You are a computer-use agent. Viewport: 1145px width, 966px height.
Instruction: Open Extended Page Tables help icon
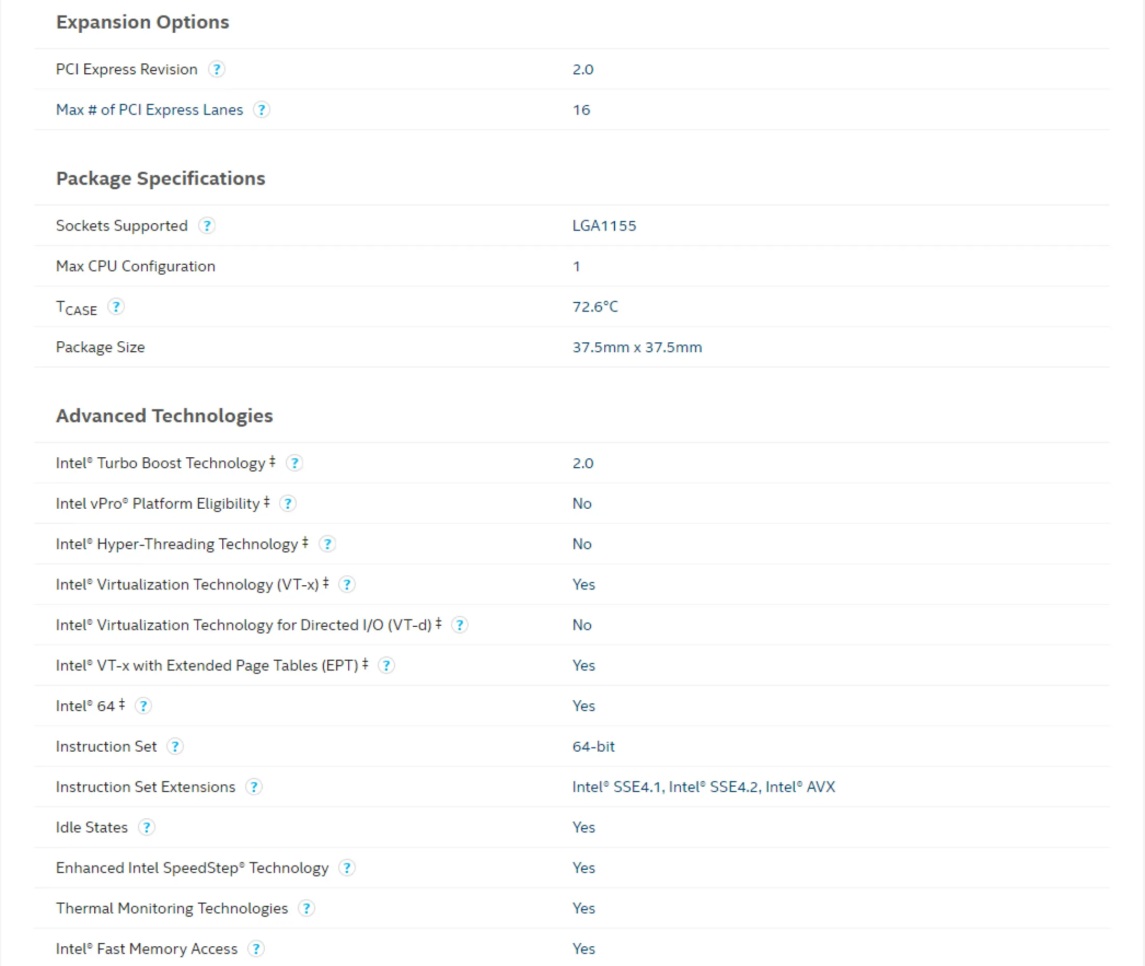point(386,666)
